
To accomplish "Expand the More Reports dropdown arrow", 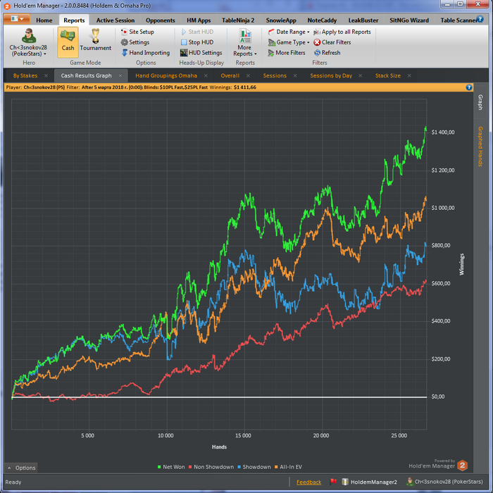I will pyautogui.click(x=255, y=54).
